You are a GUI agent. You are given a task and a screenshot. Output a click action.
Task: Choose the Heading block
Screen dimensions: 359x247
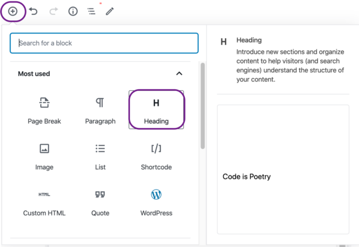tap(156, 110)
